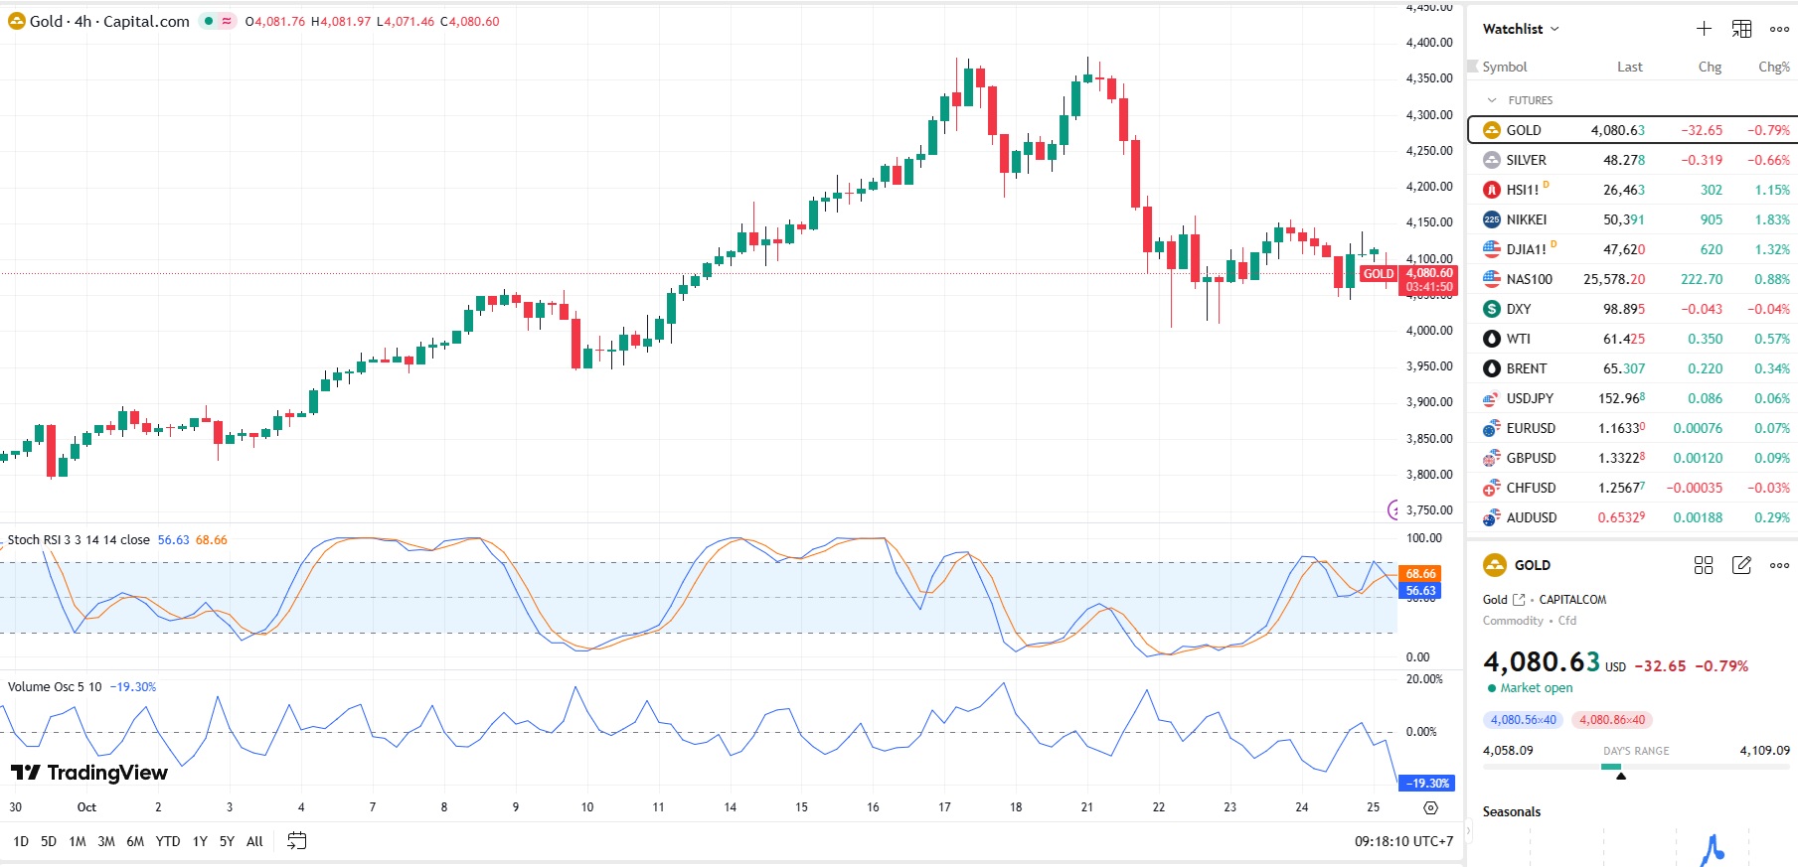Click the grid layout icon beside GOLD details

point(1704,565)
